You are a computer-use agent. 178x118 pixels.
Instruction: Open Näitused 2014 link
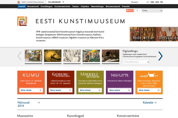tap(23, 104)
